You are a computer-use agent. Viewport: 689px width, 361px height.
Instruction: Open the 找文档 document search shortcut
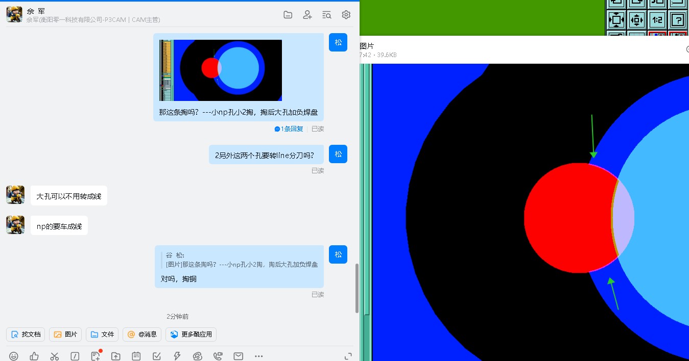click(26, 334)
